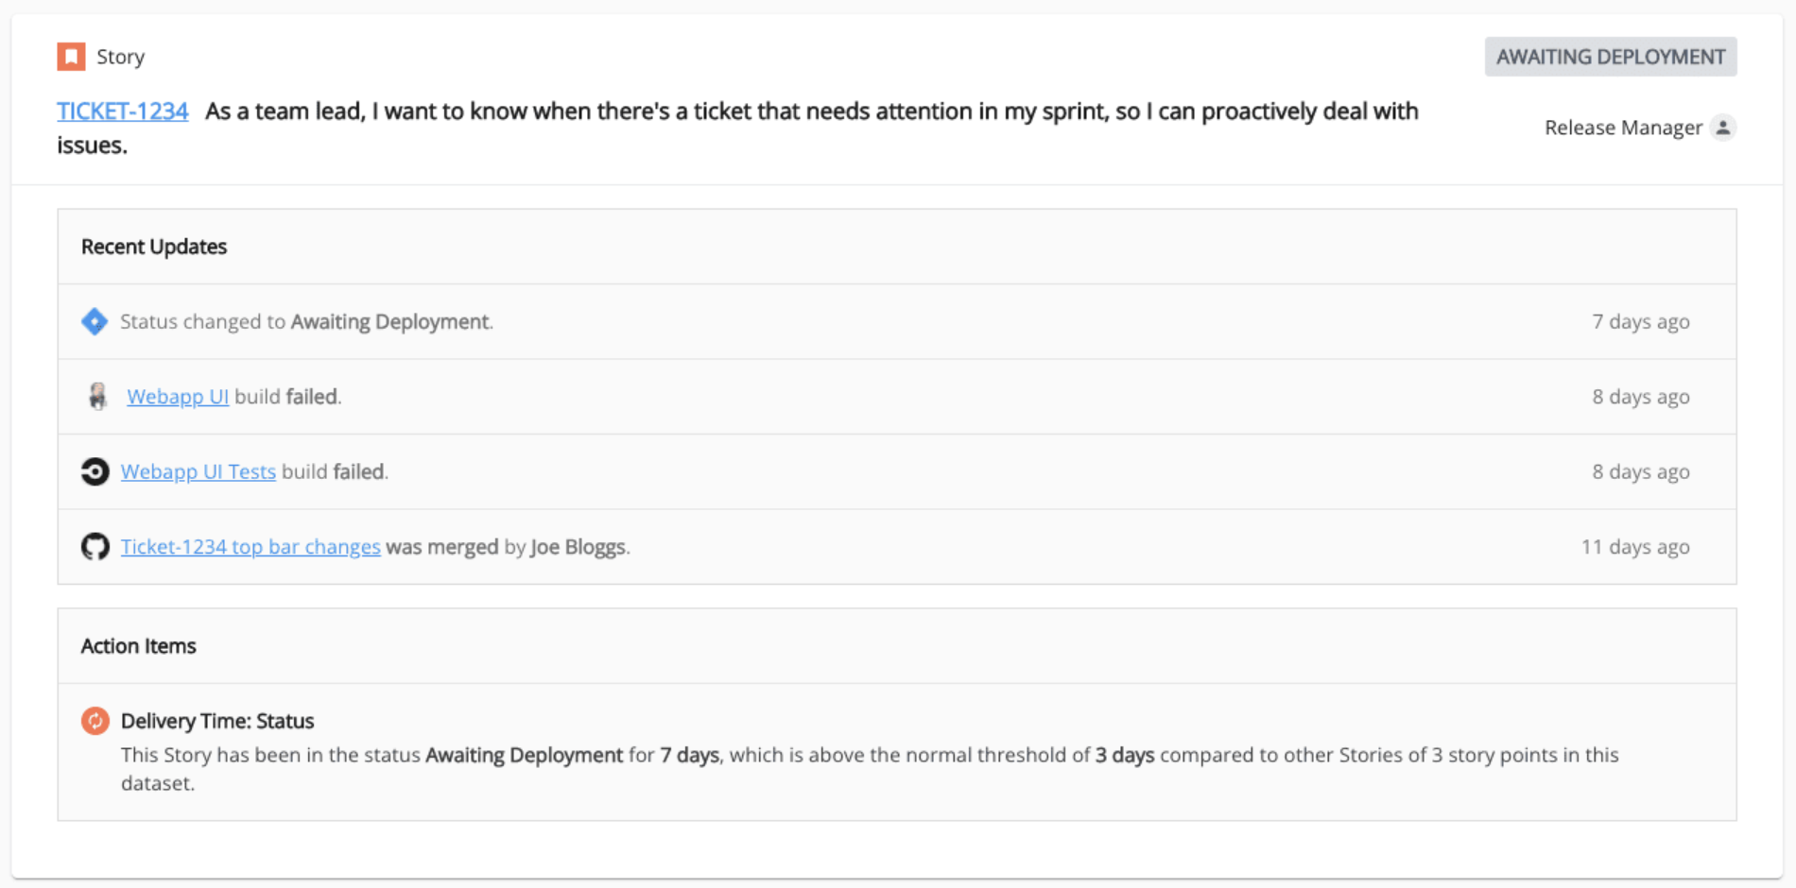
Task: Open the Webapp UI Tests build link
Action: 199,471
